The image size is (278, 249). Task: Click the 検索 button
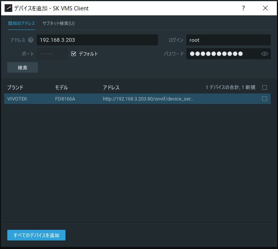23,68
